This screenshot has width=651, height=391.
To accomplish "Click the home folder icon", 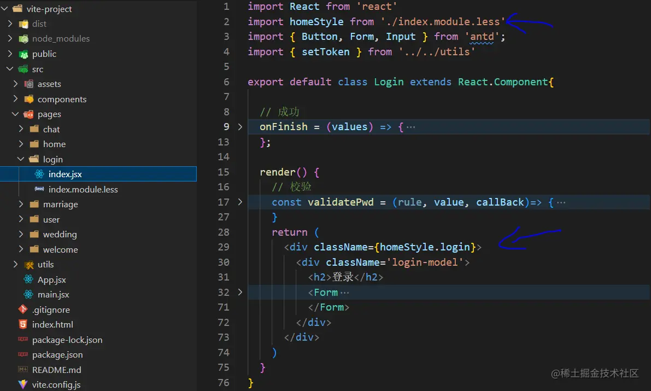I will coord(34,144).
